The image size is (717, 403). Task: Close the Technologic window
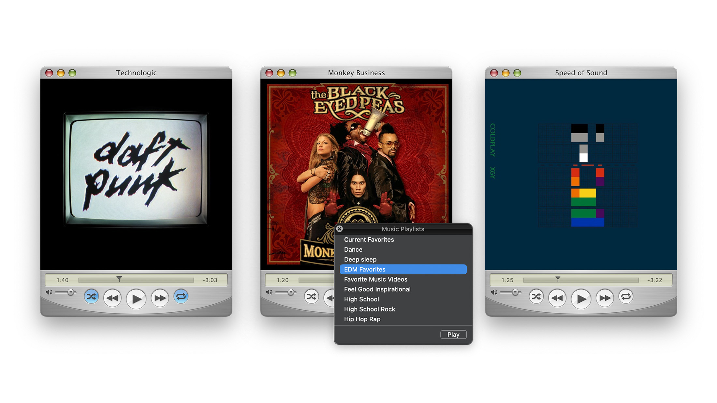point(49,73)
